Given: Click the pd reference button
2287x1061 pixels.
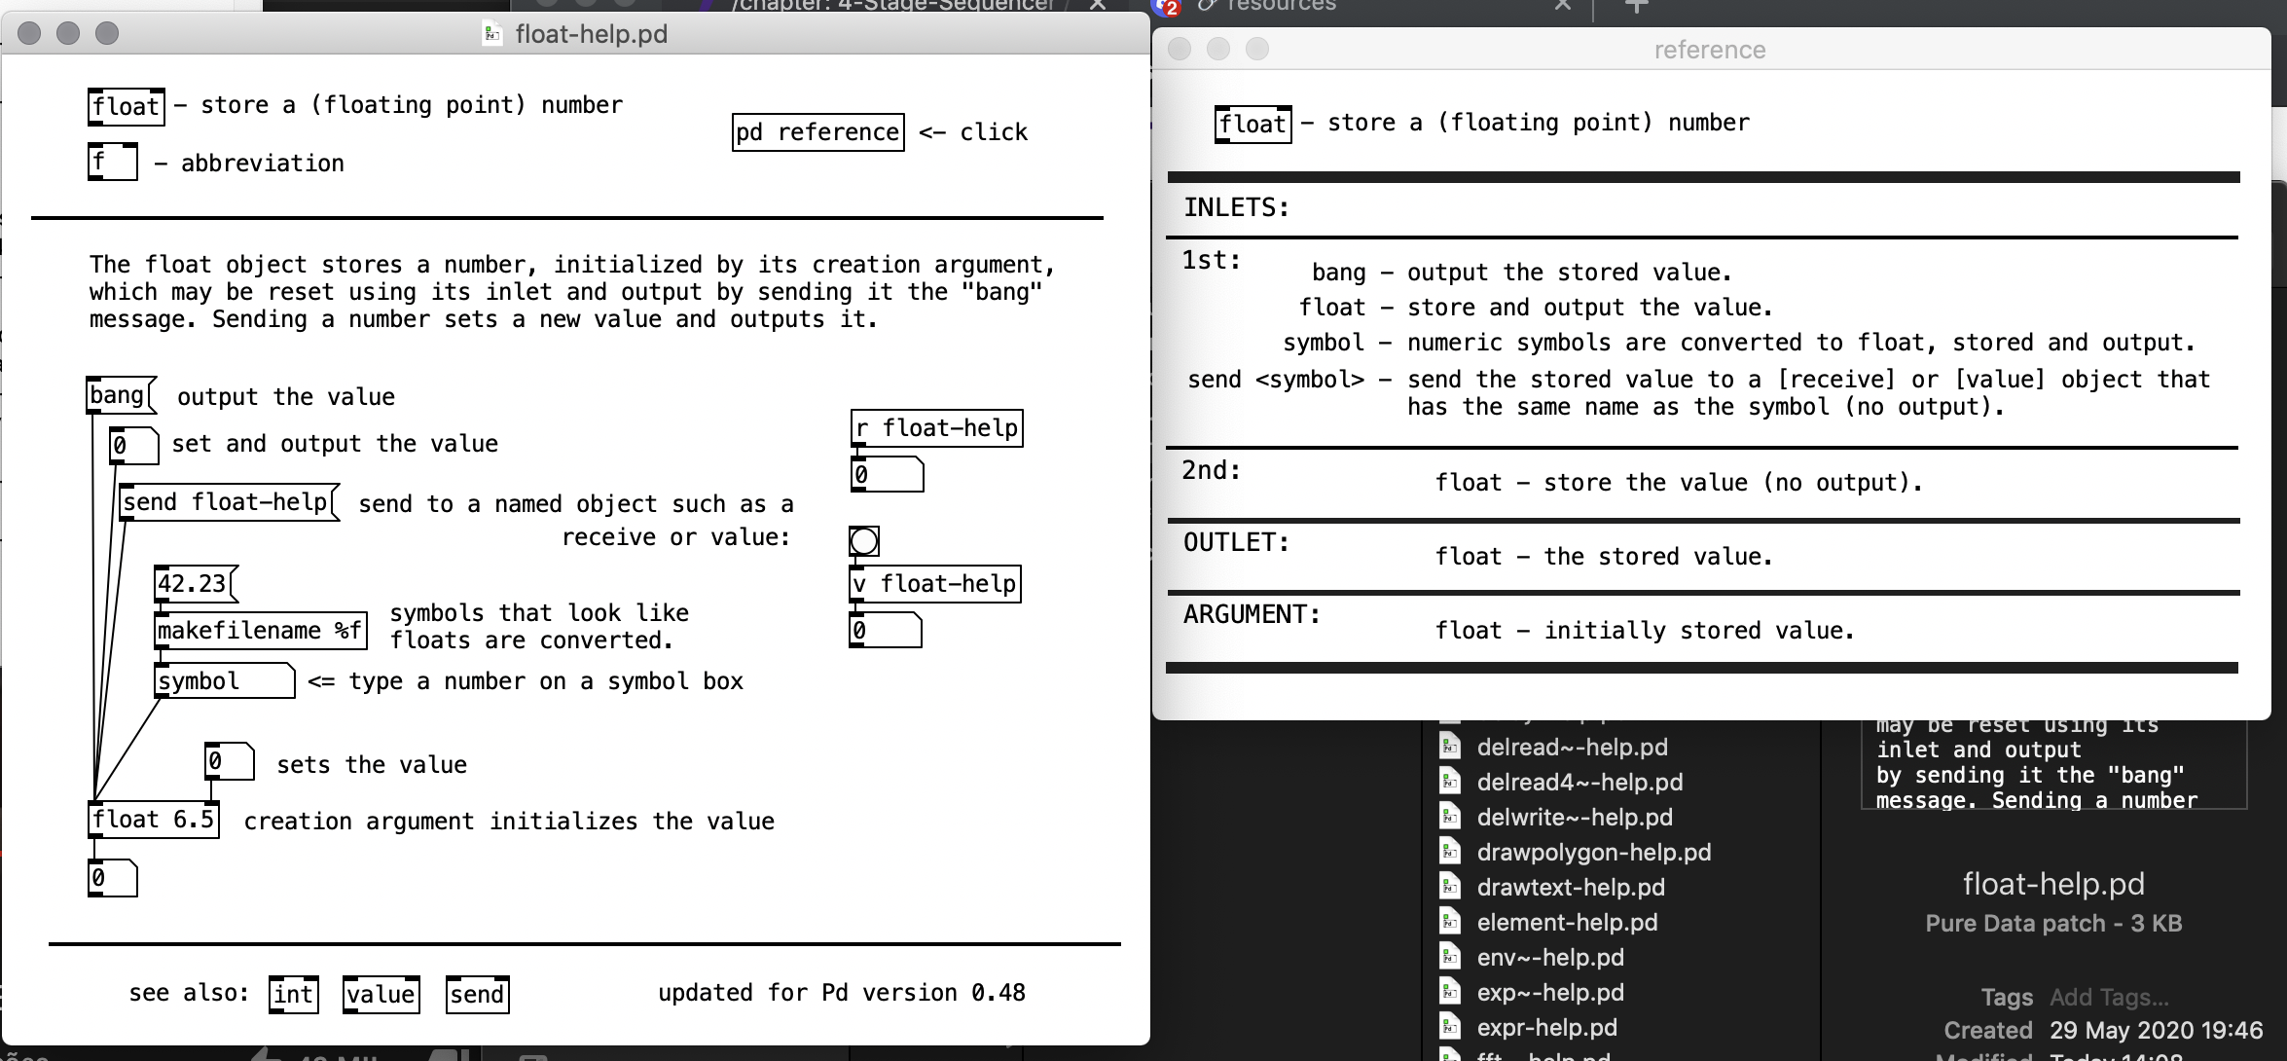Looking at the screenshot, I should 817,131.
